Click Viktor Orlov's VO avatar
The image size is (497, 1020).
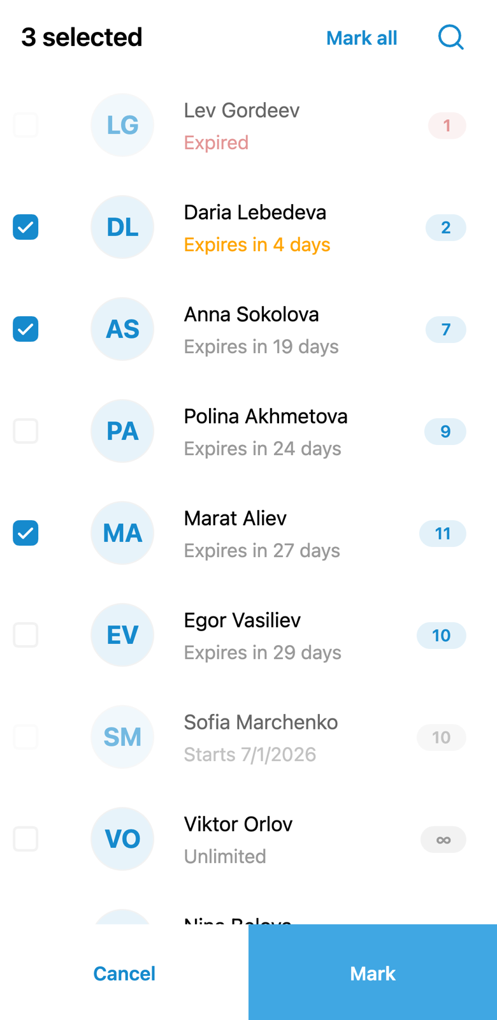coord(122,839)
